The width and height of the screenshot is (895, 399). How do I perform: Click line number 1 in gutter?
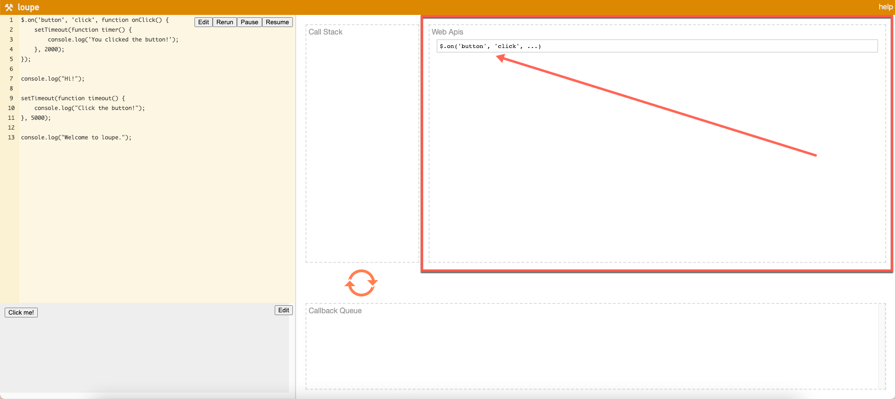11,20
